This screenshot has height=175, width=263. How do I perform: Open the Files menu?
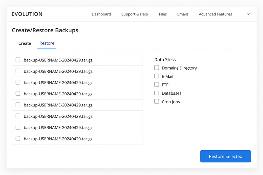(163, 14)
